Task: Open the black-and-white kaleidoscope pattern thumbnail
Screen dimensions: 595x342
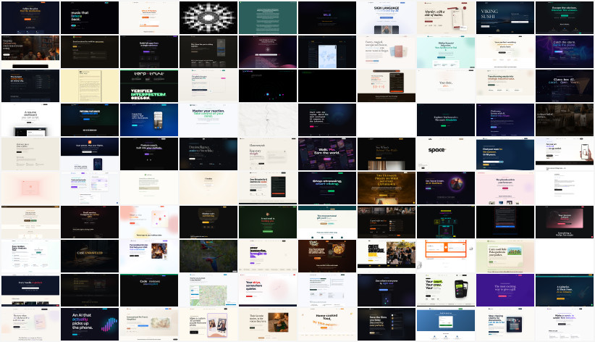Action: coord(208,18)
